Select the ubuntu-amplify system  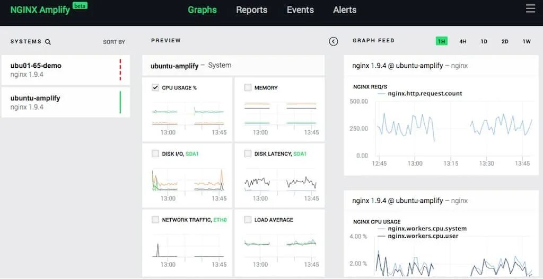tap(66, 102)
